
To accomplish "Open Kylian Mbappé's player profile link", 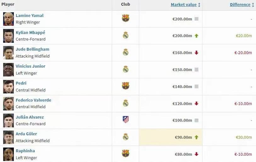I will click(x=31, y=32).
